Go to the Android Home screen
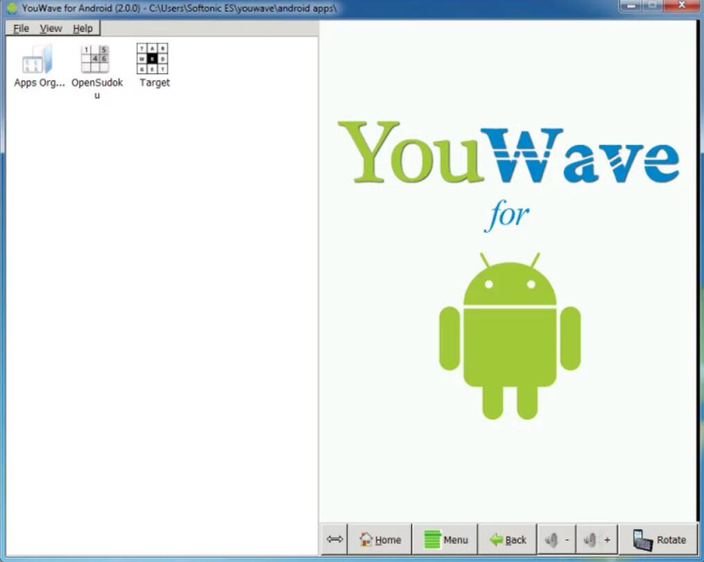The image size is (704, 562). [x=380, y=539]
